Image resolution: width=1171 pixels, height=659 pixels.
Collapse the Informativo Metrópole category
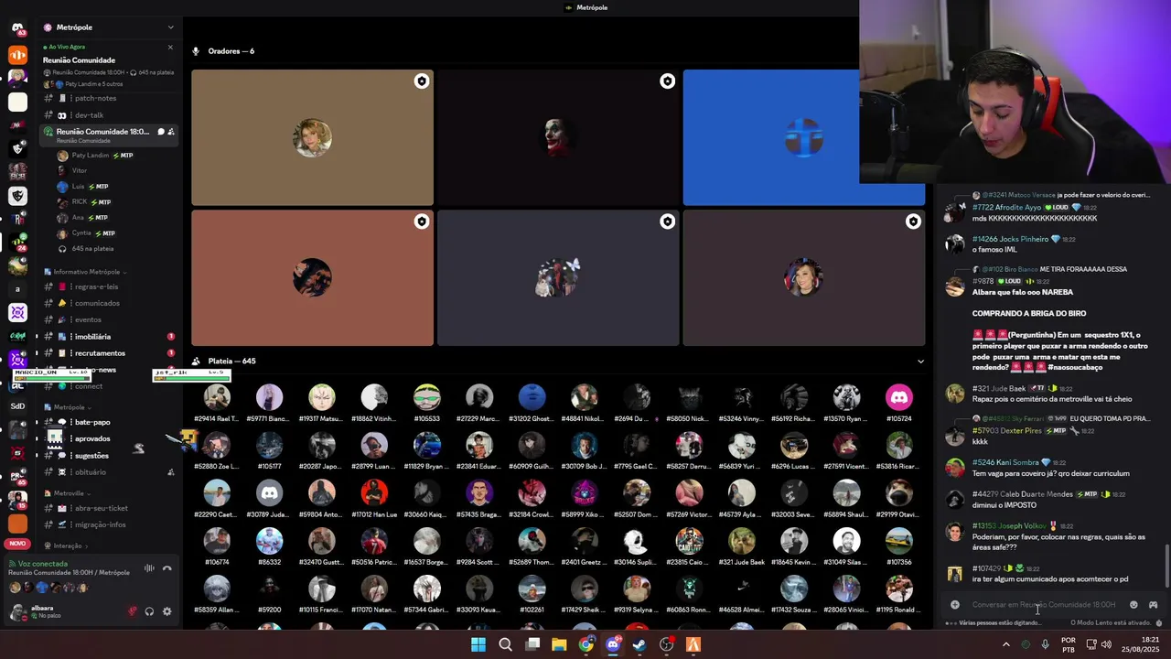coord(89,272)
